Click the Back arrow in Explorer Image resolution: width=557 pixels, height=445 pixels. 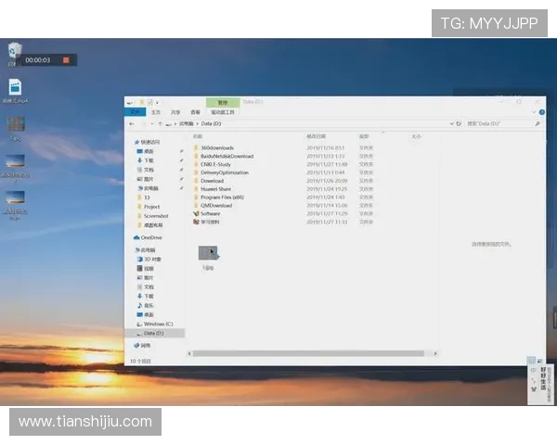(x=133, y=122)
